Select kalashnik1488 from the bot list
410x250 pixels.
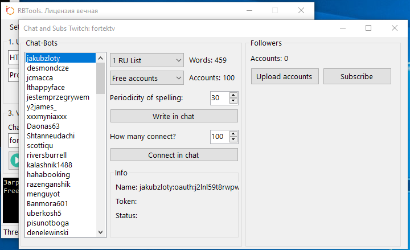click(x=50, y=165)
